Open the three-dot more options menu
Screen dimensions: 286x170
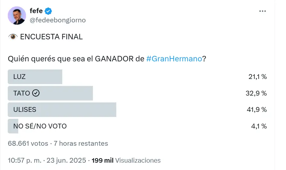(x=263, y=11)
